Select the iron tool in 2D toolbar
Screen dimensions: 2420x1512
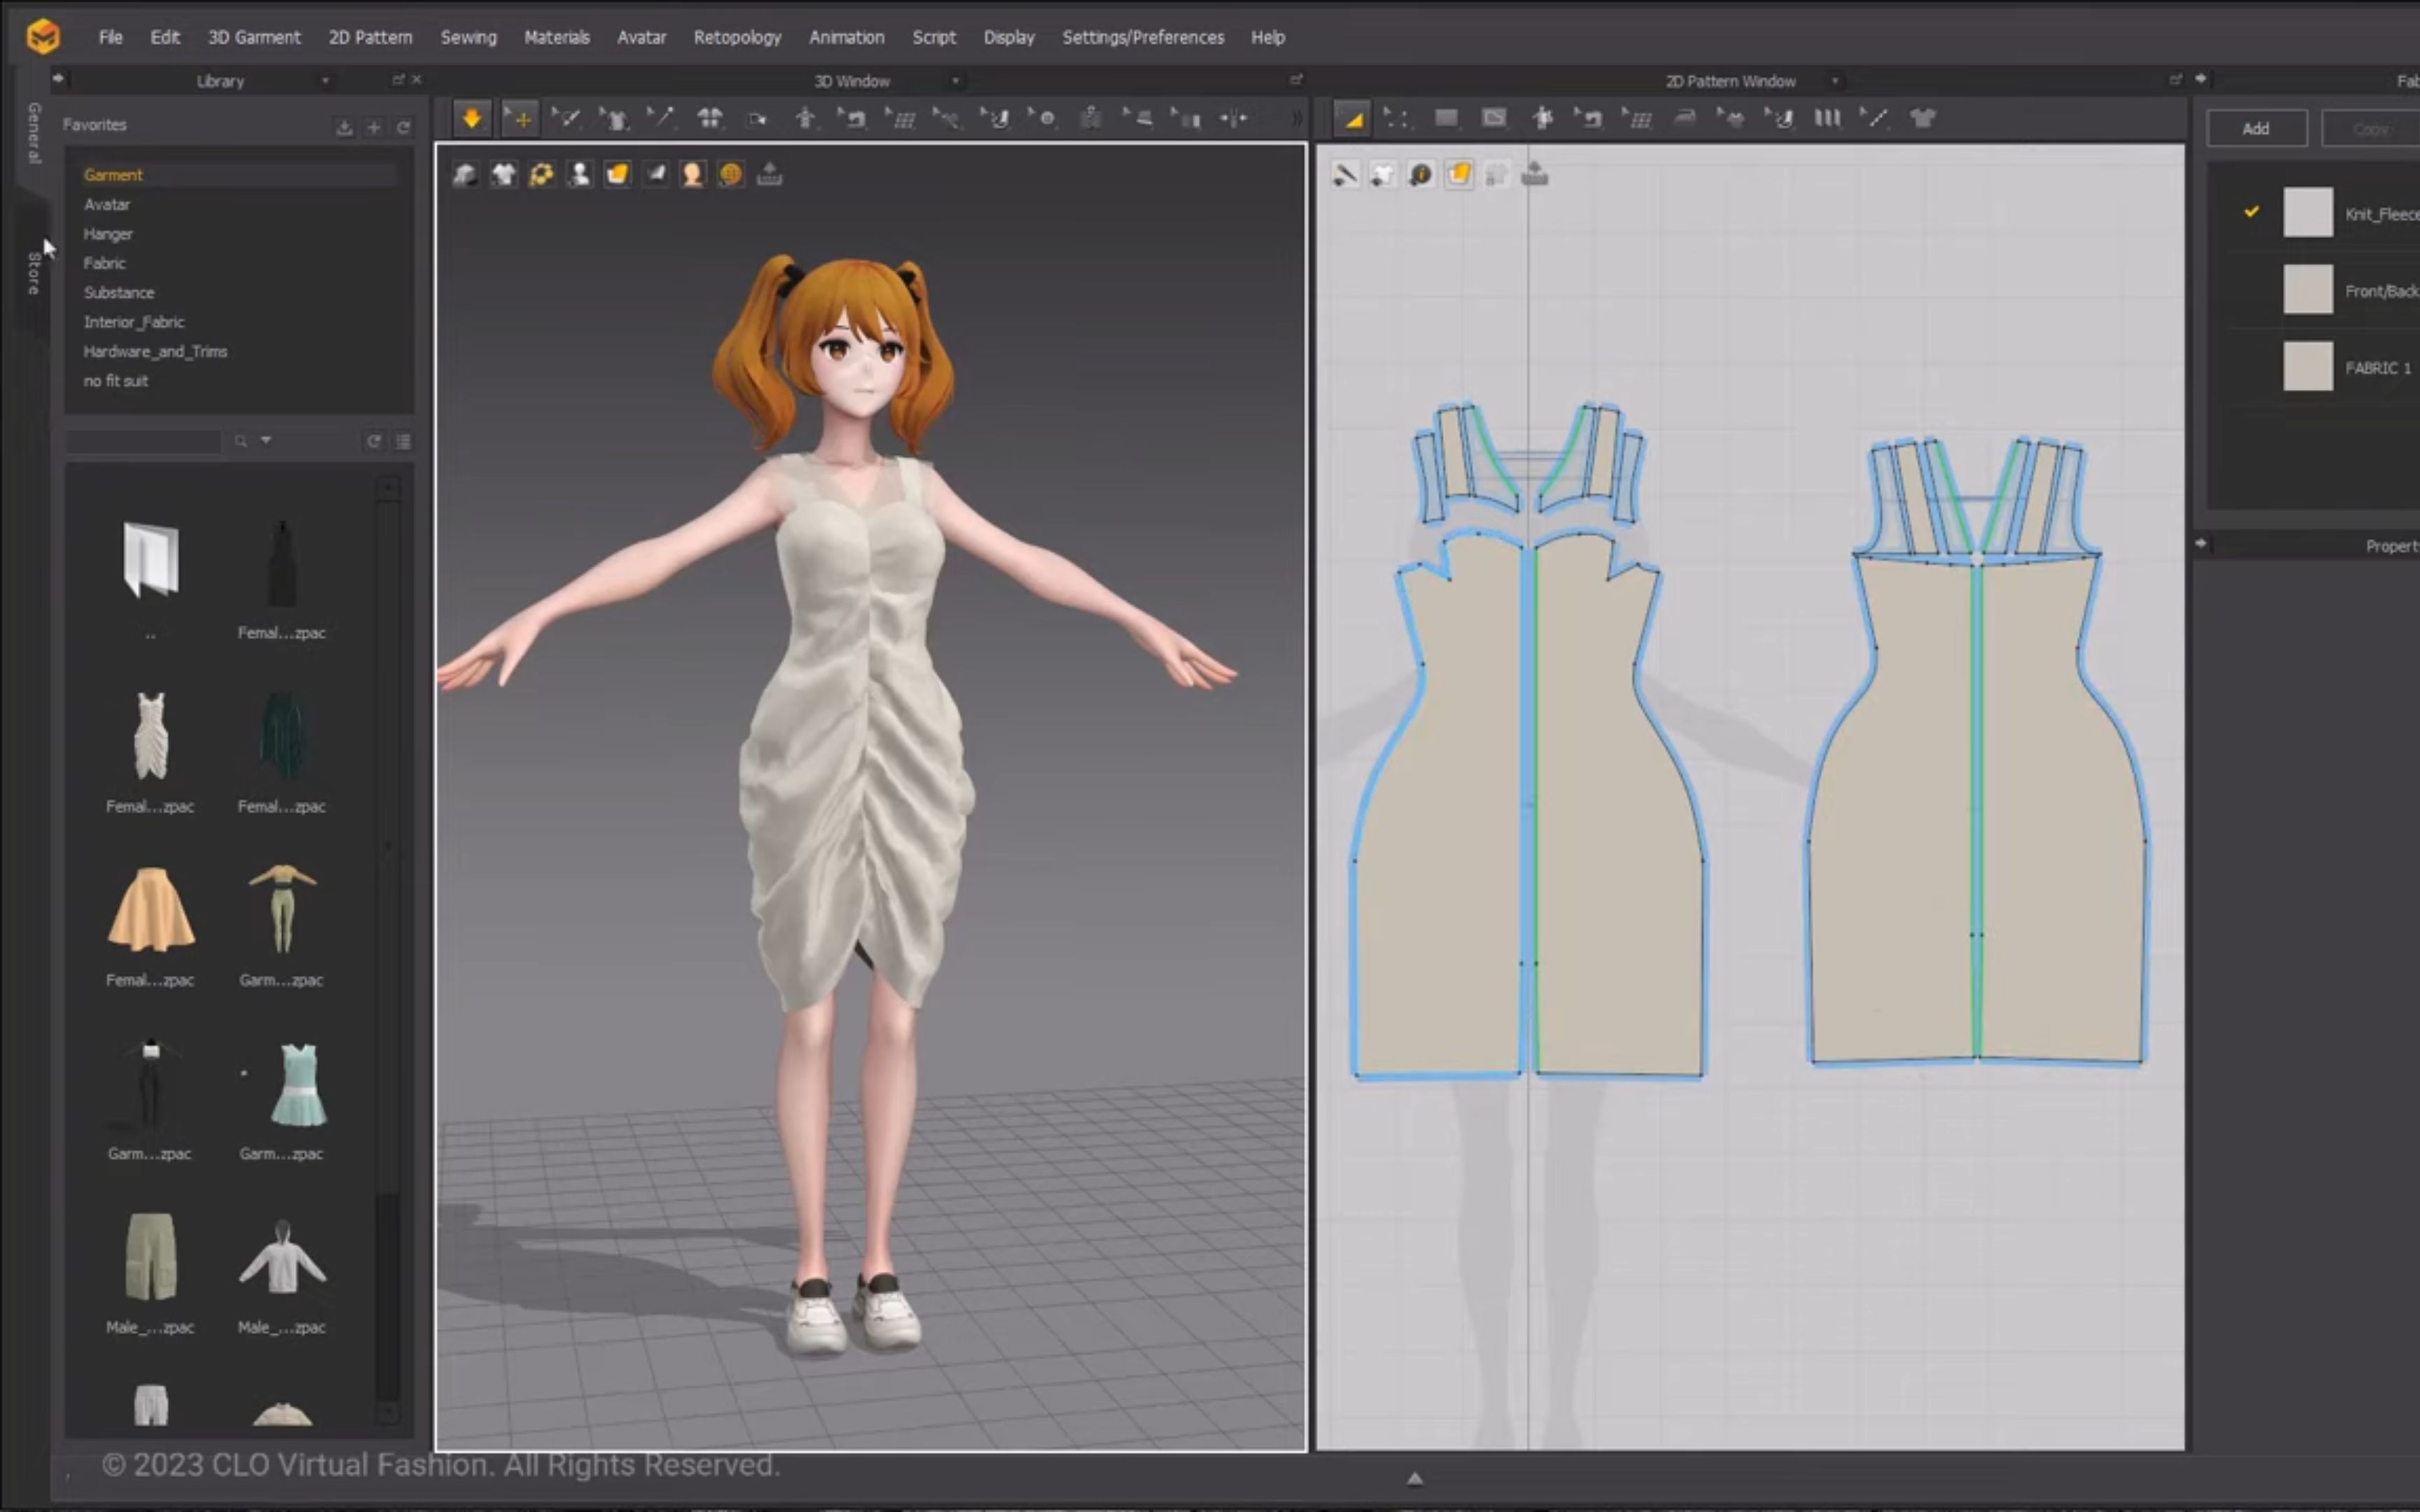click(1685, 119)
